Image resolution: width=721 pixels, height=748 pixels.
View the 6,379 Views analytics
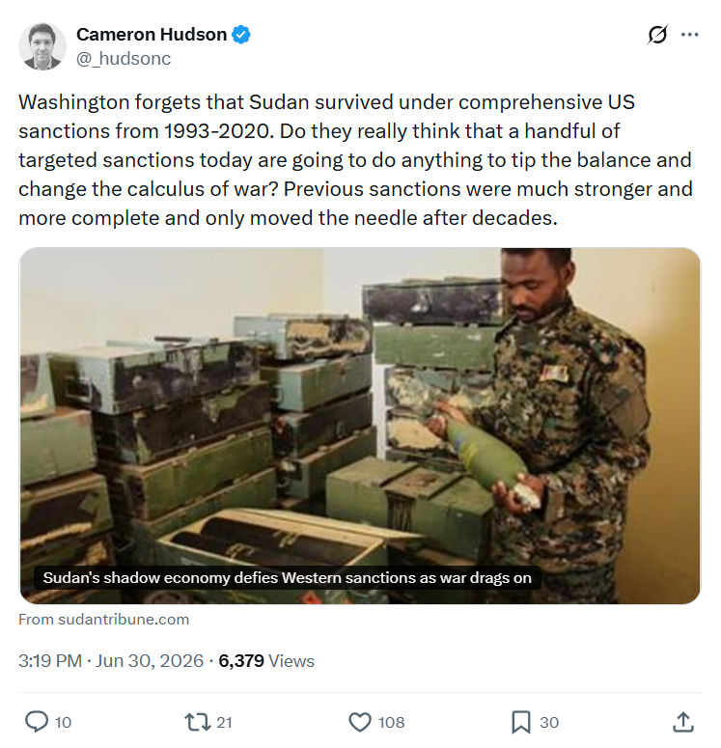pos(266,661)
